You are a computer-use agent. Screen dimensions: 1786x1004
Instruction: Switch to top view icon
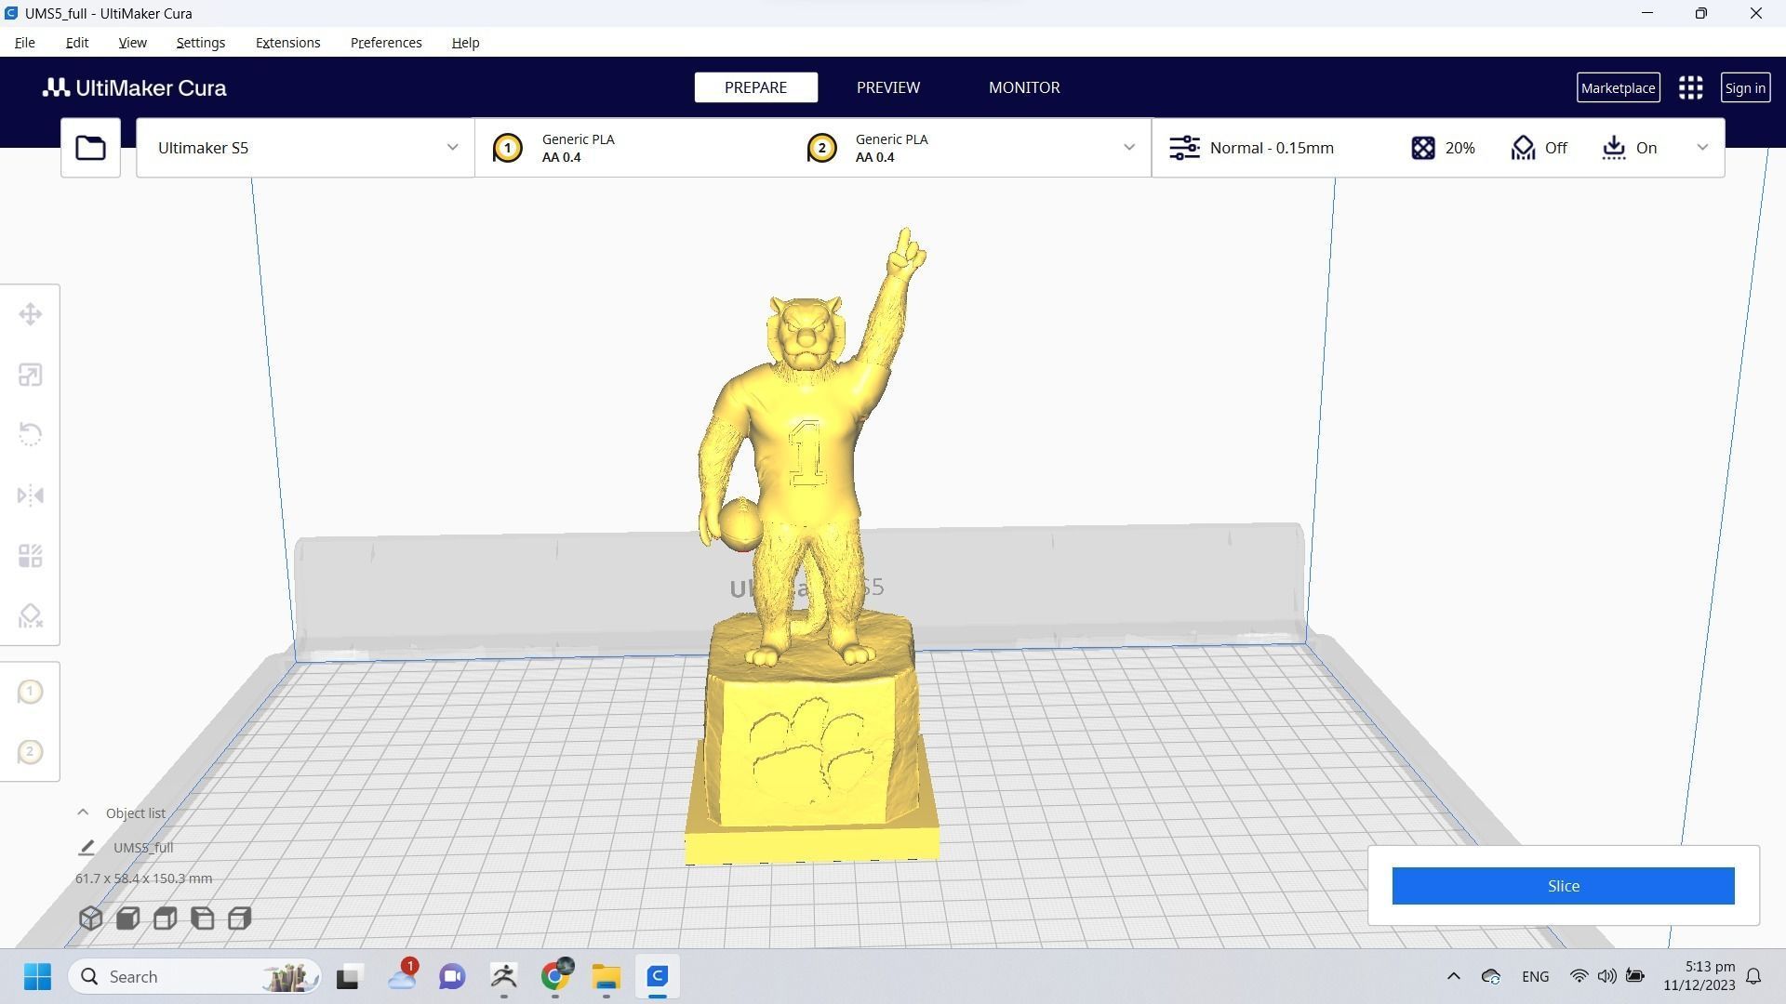[x=165, y=918]
